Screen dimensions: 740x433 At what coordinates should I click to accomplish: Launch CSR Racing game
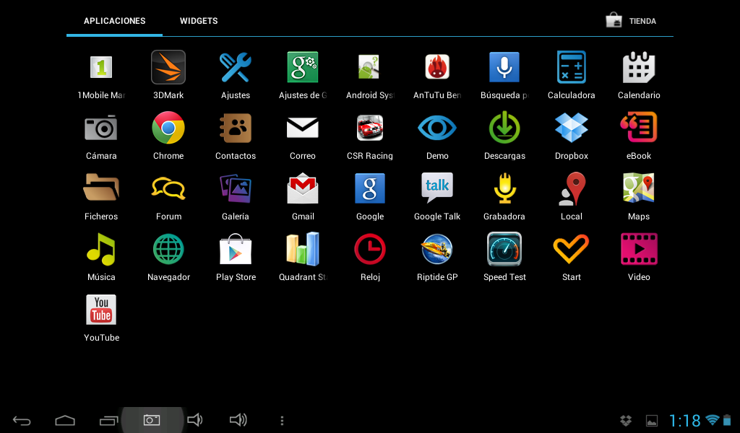369,128
